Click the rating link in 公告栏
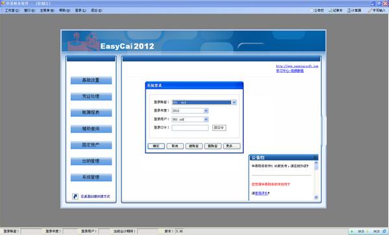 [x=261, y=193]
